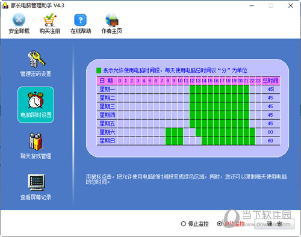Click the 星期二 row label
Image resolution: width=301 pixels, height=237 pixels.
tap(107, 98)
